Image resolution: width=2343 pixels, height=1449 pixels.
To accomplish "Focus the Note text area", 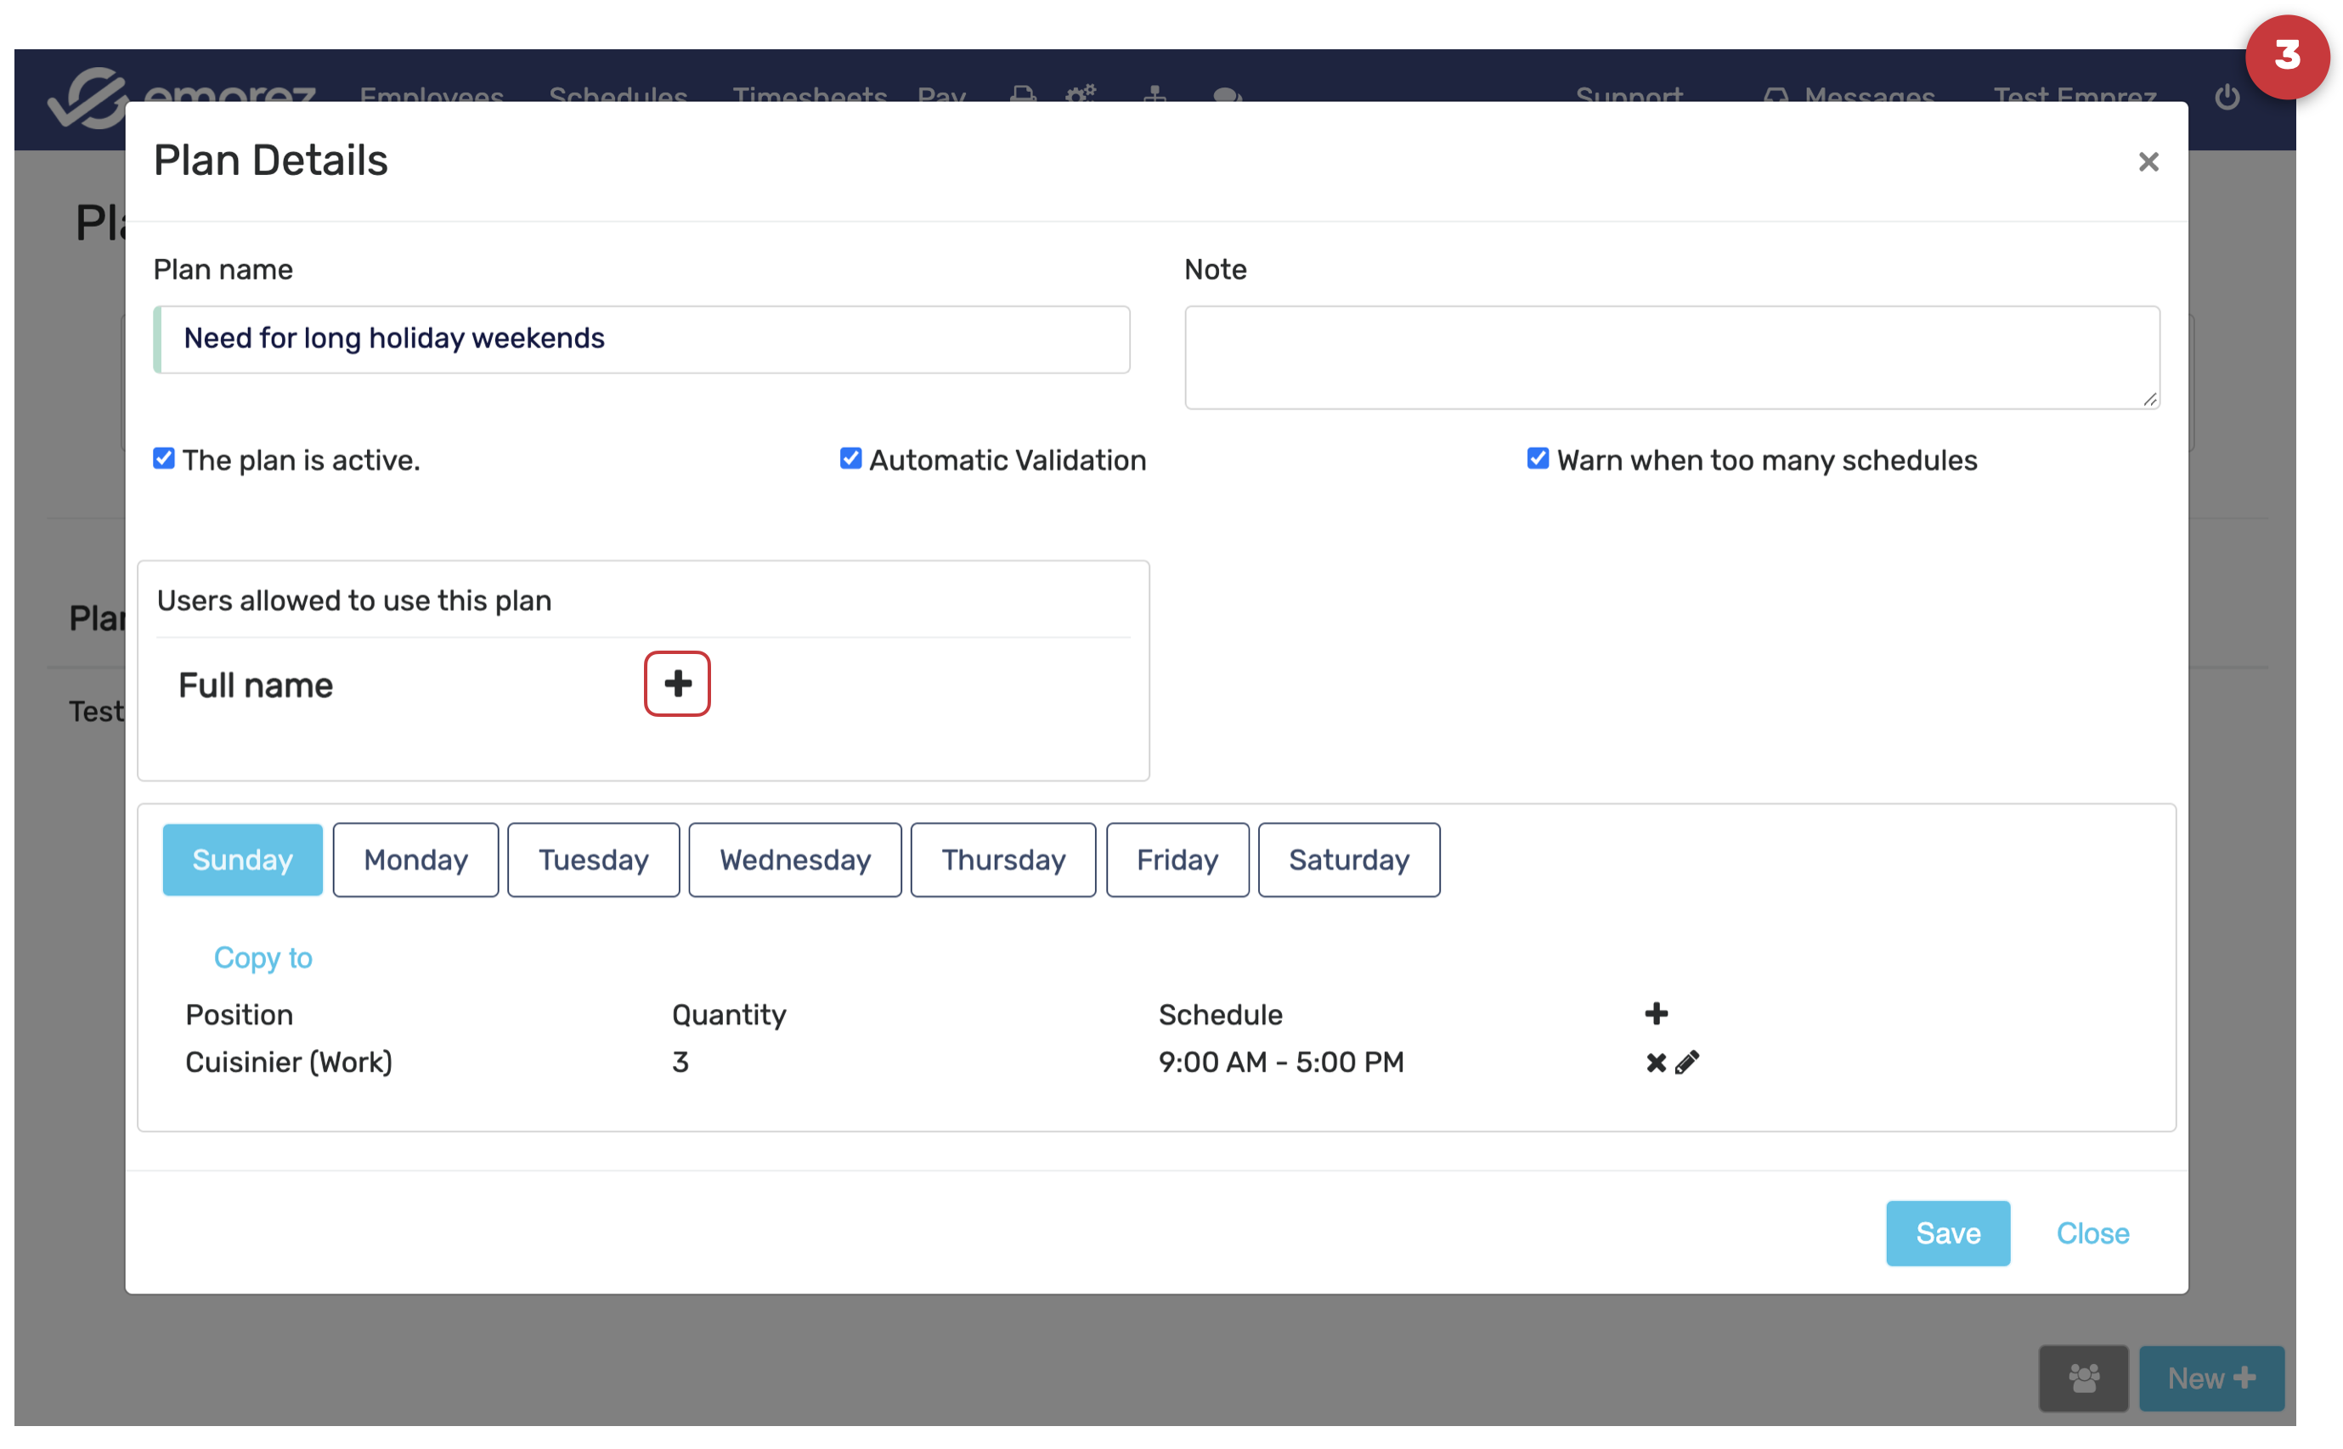I will (x=1671, y=358).
